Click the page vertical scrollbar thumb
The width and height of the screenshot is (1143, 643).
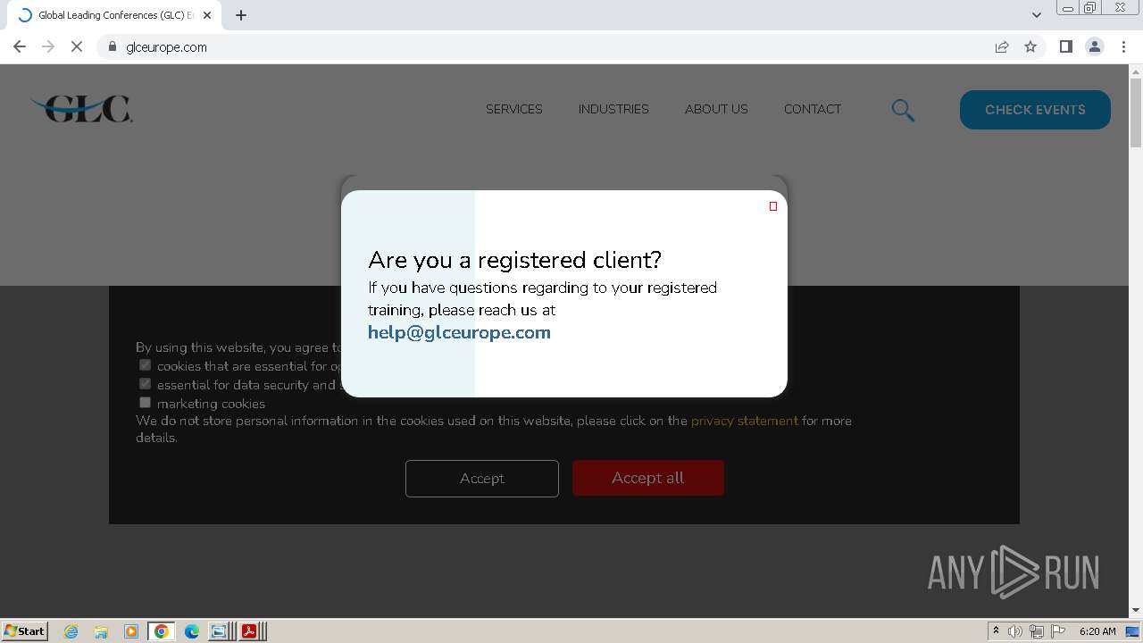pyautogui.click(x=1135, y=113)
